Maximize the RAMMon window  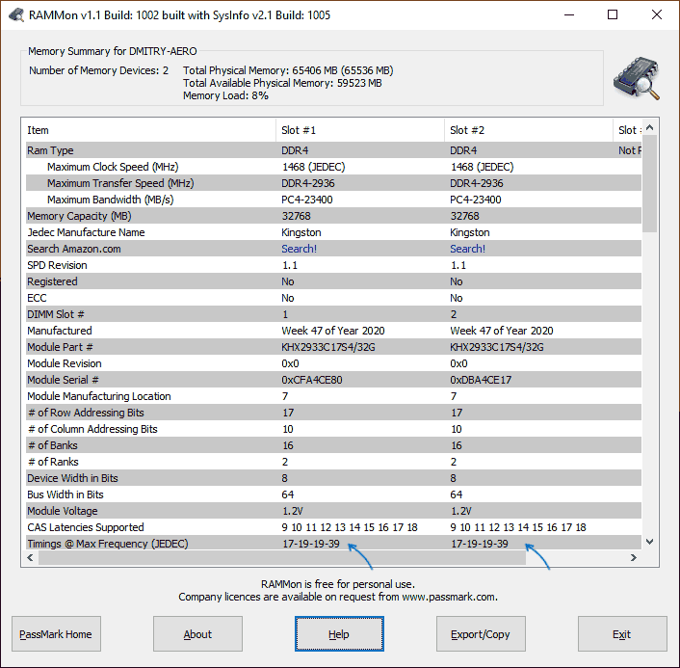[613, 15]
